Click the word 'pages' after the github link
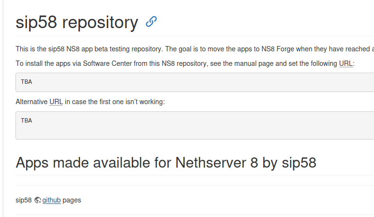 tap(72, 200)
